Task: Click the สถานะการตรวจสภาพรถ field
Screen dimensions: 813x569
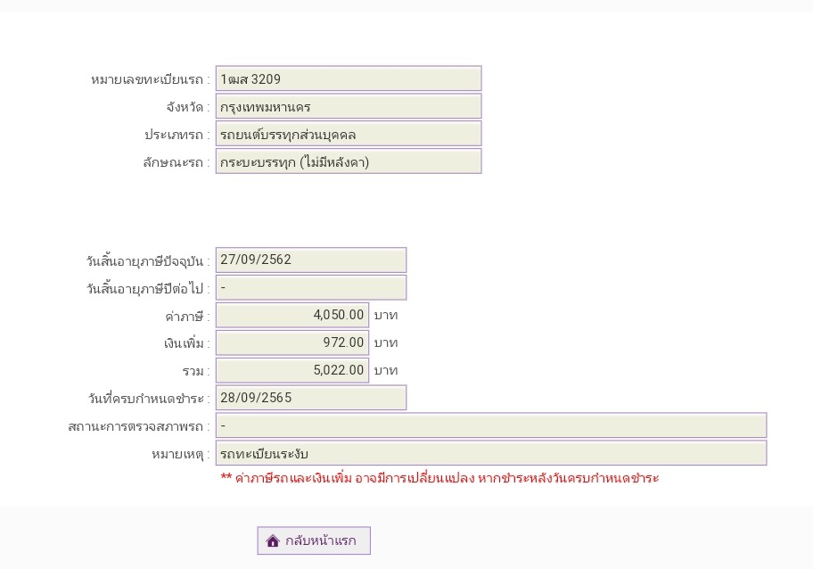Action: click(491, 425)
